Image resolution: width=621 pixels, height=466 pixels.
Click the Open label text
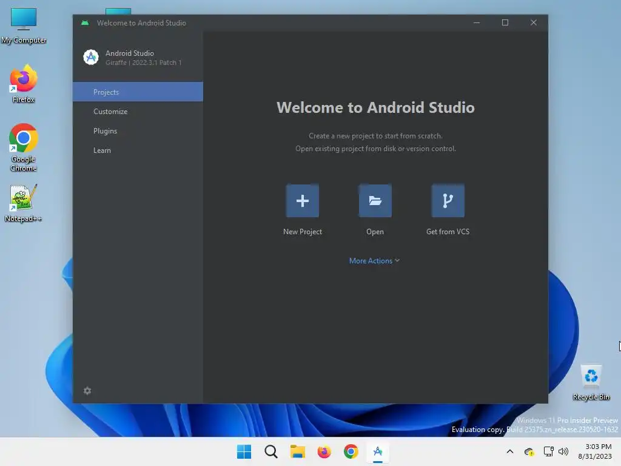375,232
